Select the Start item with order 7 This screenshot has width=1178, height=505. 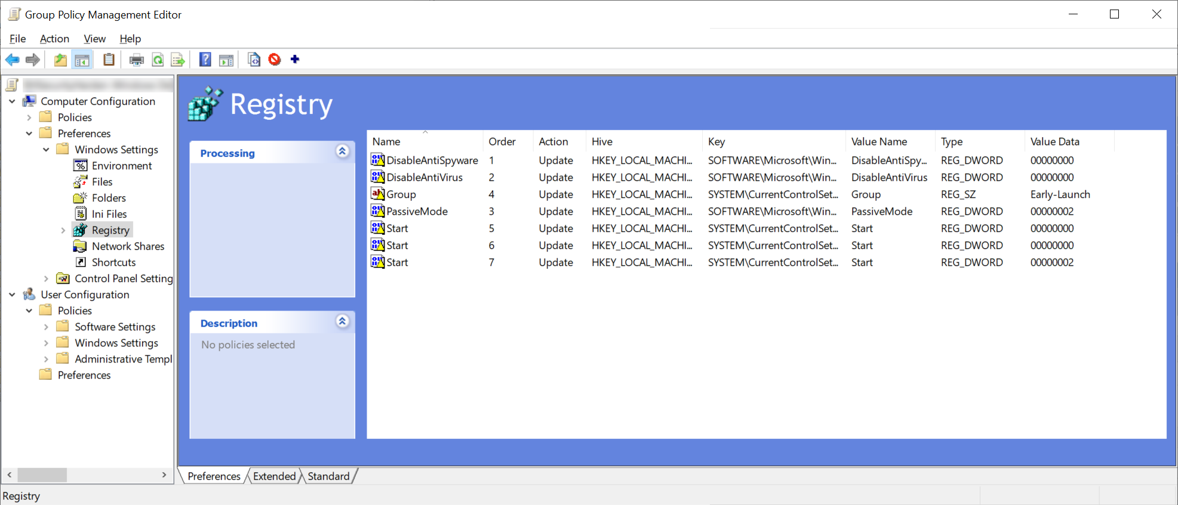pos(398,262)
